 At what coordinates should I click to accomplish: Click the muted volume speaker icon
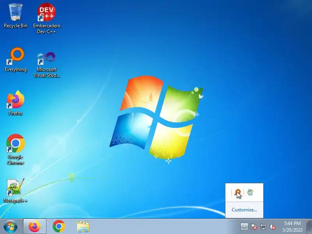click(272, 227)
